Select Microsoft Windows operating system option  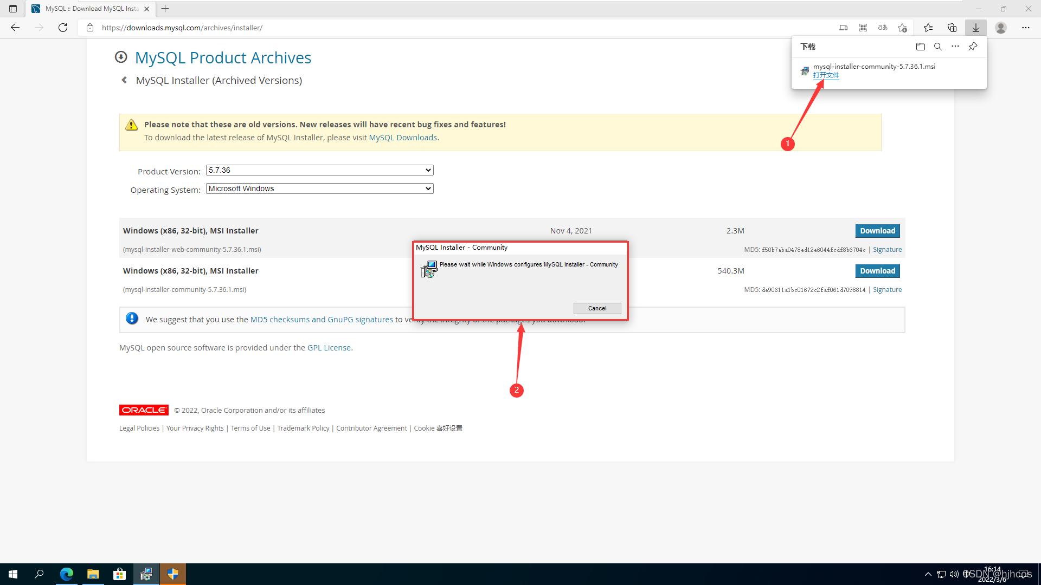[318, 188]
